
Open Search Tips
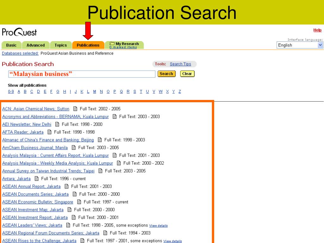180,64
